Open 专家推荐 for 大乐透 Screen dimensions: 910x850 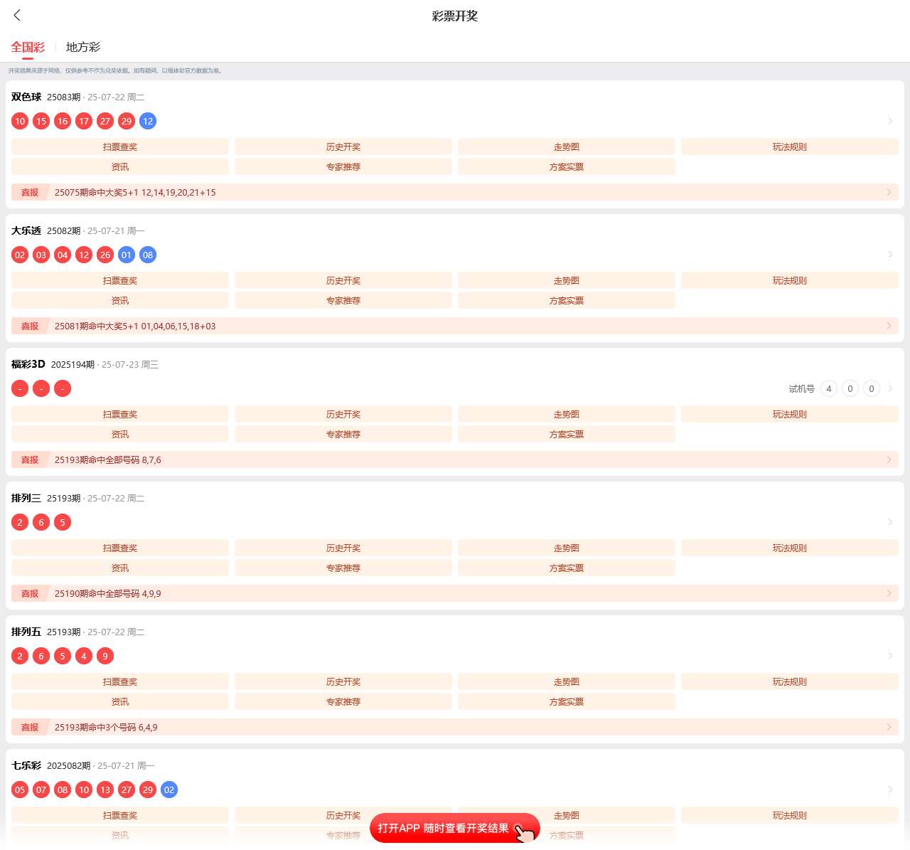[343, 300]
